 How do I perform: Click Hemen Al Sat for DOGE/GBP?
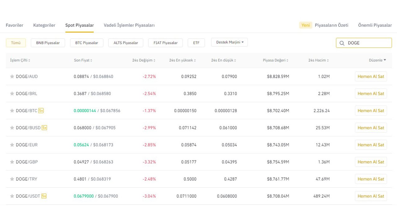pos(371,162)
